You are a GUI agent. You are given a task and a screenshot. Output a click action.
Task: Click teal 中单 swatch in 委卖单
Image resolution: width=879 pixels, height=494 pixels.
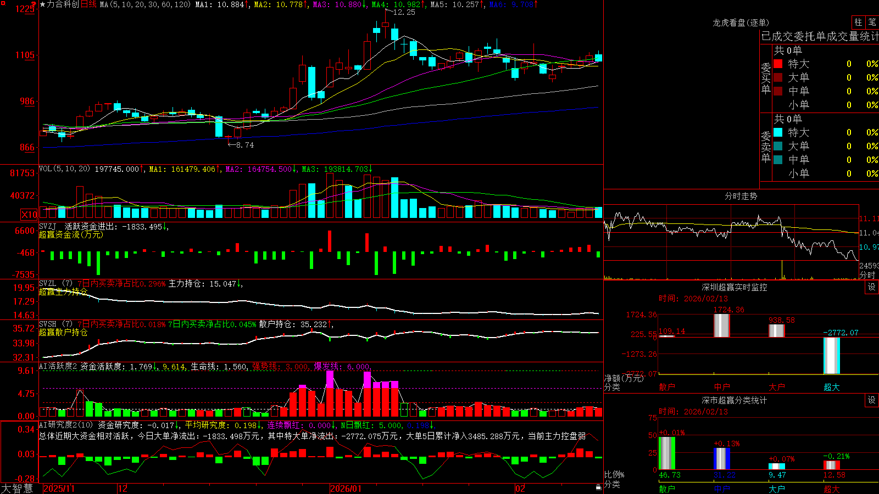tap(778, 160)
